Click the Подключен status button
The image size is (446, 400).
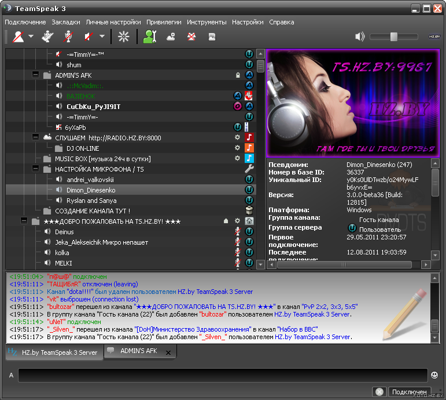[410, 392]
